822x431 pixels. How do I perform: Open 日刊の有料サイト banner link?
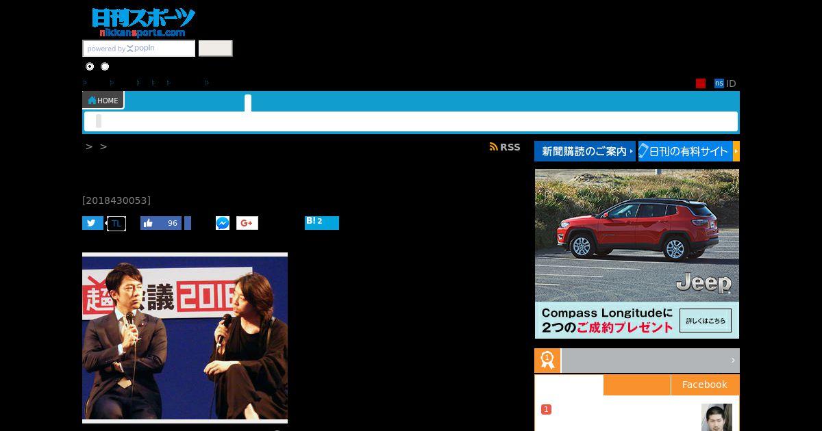pos(688,151)
